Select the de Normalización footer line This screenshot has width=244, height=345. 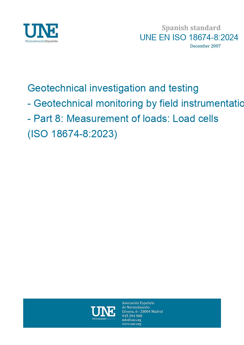[136, 307]
